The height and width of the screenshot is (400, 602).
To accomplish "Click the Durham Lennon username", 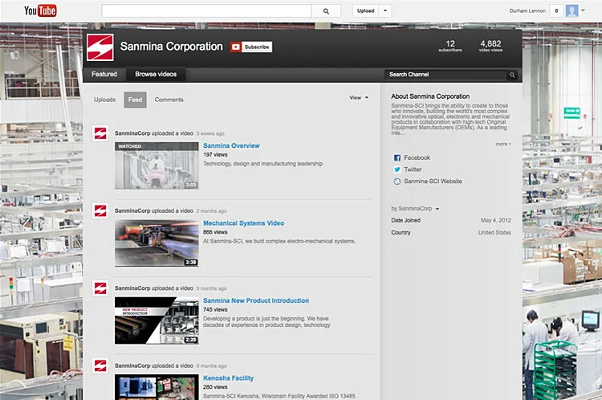I will click(x=527, y=10).
